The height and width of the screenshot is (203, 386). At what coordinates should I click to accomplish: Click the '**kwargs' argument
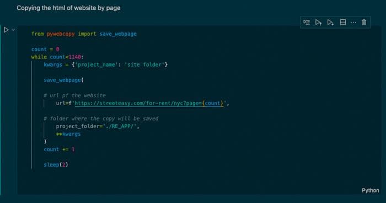pos(68,134)
